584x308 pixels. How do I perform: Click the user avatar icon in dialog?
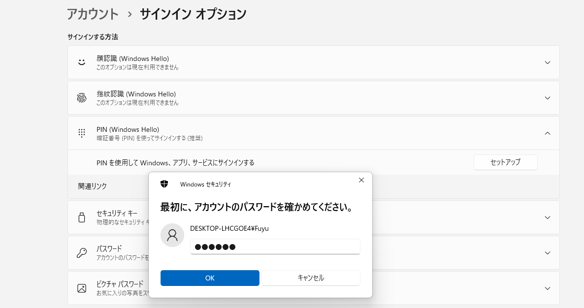click(172, 235)
